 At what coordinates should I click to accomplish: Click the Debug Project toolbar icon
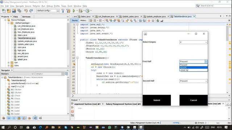(80, 10)
